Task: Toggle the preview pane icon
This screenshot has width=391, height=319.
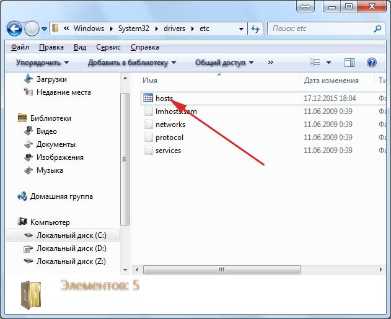Action: 349,63
